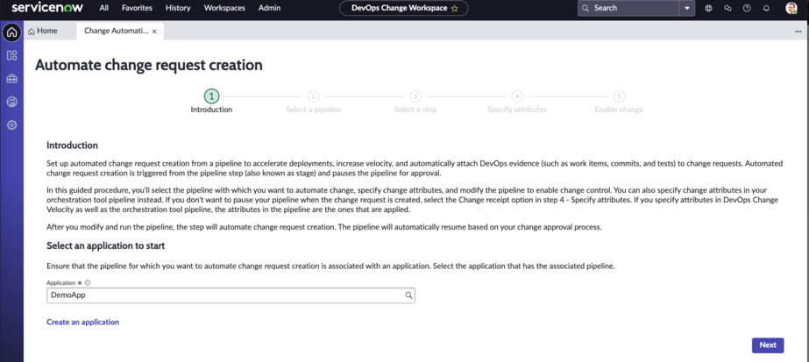This screenshot has height=362, width=809.
Task: Open the History menu
Action: coord(178,8)
